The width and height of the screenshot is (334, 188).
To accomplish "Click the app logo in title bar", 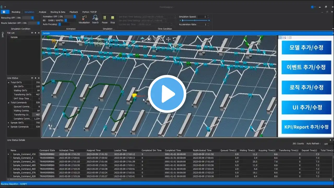I will [2, 7].
